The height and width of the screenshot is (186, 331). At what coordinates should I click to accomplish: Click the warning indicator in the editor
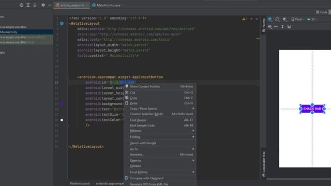pos(245,19)
